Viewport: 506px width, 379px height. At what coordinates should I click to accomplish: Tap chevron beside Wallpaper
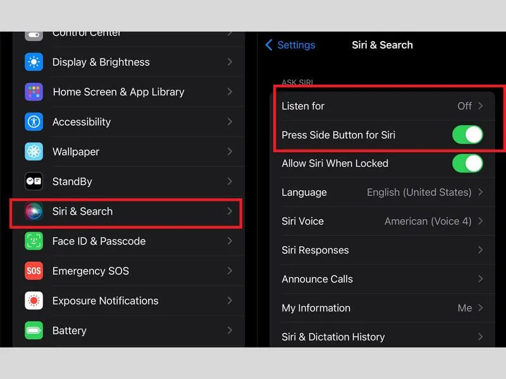click(230, 152)
